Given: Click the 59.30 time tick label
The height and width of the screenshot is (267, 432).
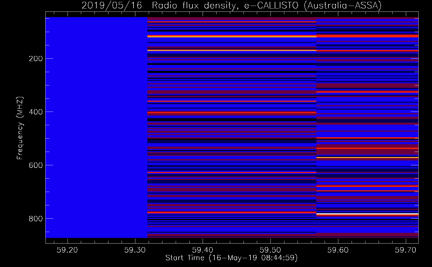Looking at the screenshot, I should pos(135,250).
